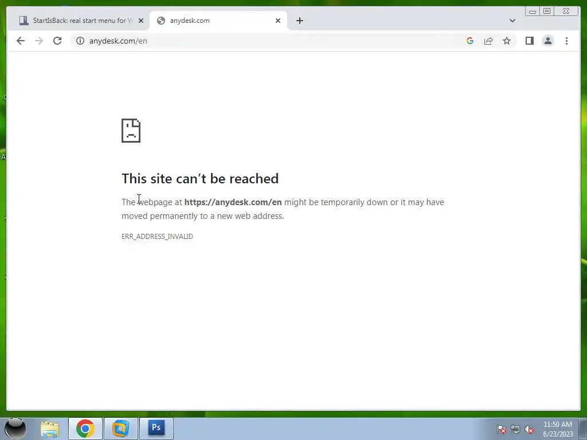Open a new tab
Screen dimensions: 587x440
(299, 21)
